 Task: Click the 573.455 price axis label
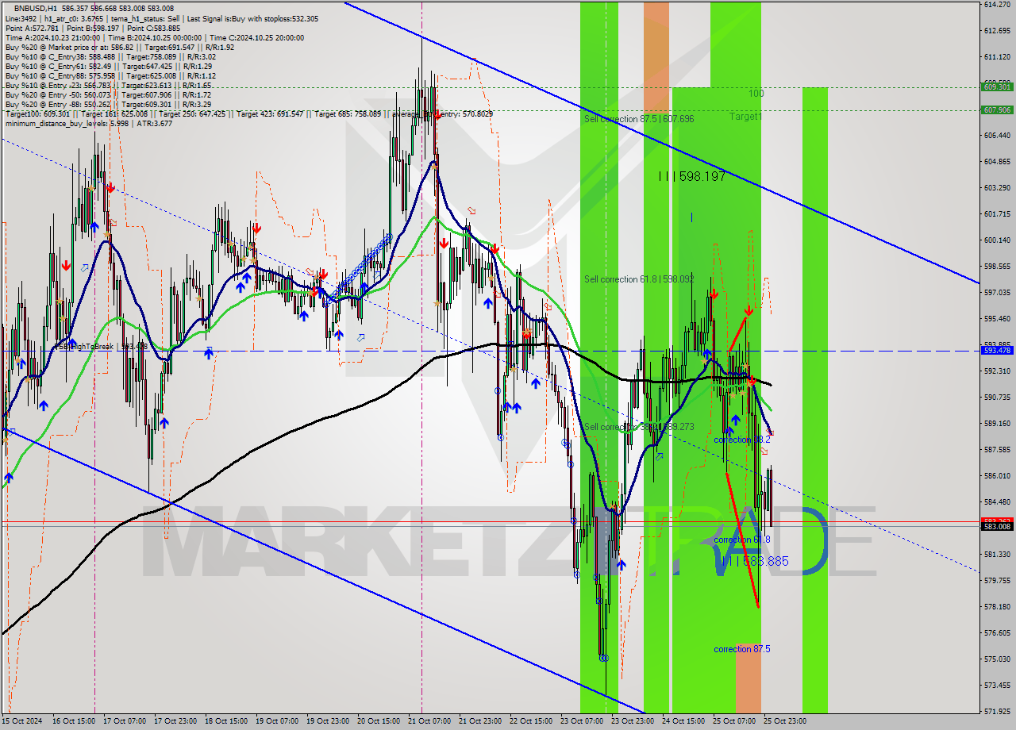[997, 685]
